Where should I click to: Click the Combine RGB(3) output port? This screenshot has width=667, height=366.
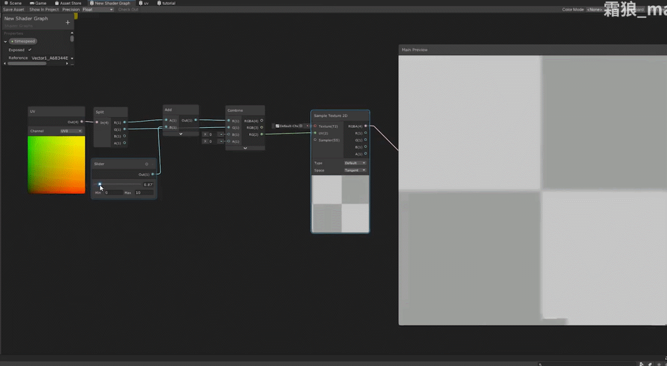[x=262, y=127]
